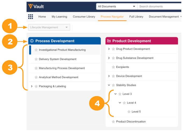This screenshot has width=183, height=132.
Task: Expand Drug Product Development chevron
Action: [109, 49]
